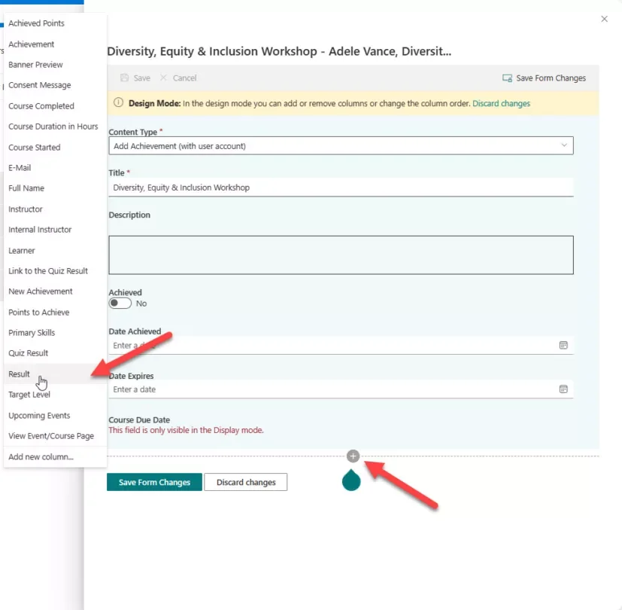This screenshot has width=622, height=610.
Task: Click the green Save Form Changes button
Action: (x=154, y=482)
